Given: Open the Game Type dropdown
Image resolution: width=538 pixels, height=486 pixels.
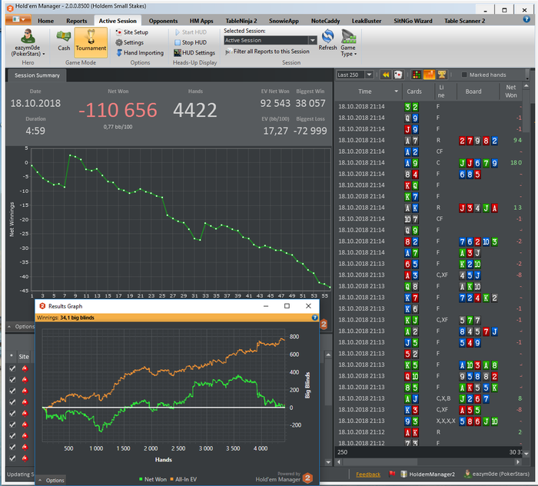Looking at the screenshot, I should click(349, 43).
